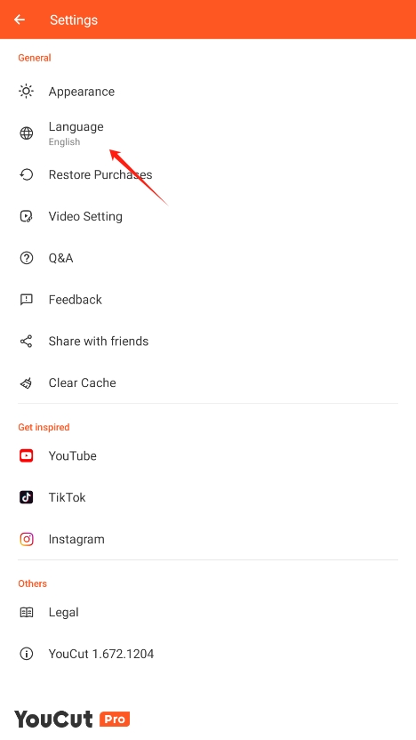The image size is (416, 740).
Task: Tap the red YouTube logo icon
Action: tap(27, 456)
